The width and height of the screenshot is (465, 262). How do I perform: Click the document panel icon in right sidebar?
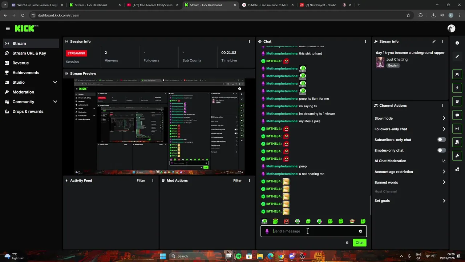457,102
